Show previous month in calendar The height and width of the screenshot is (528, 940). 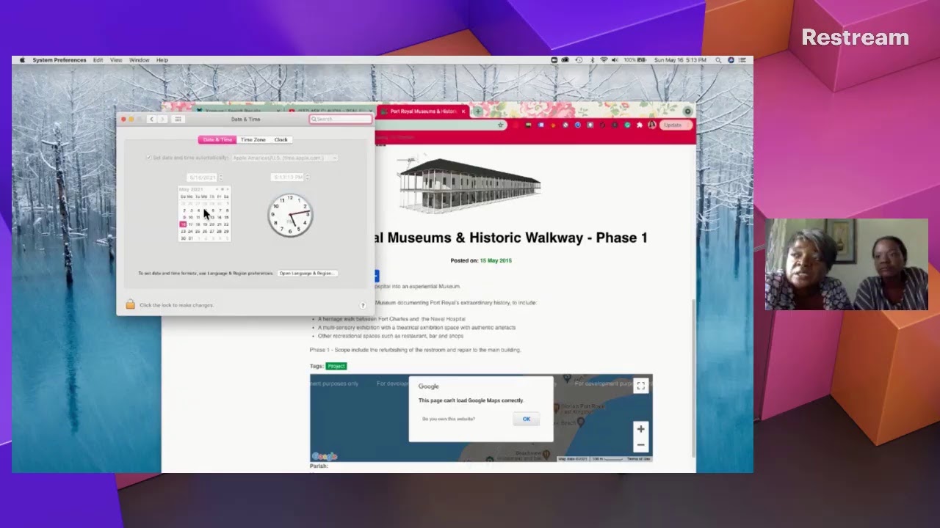click(217, 189)
